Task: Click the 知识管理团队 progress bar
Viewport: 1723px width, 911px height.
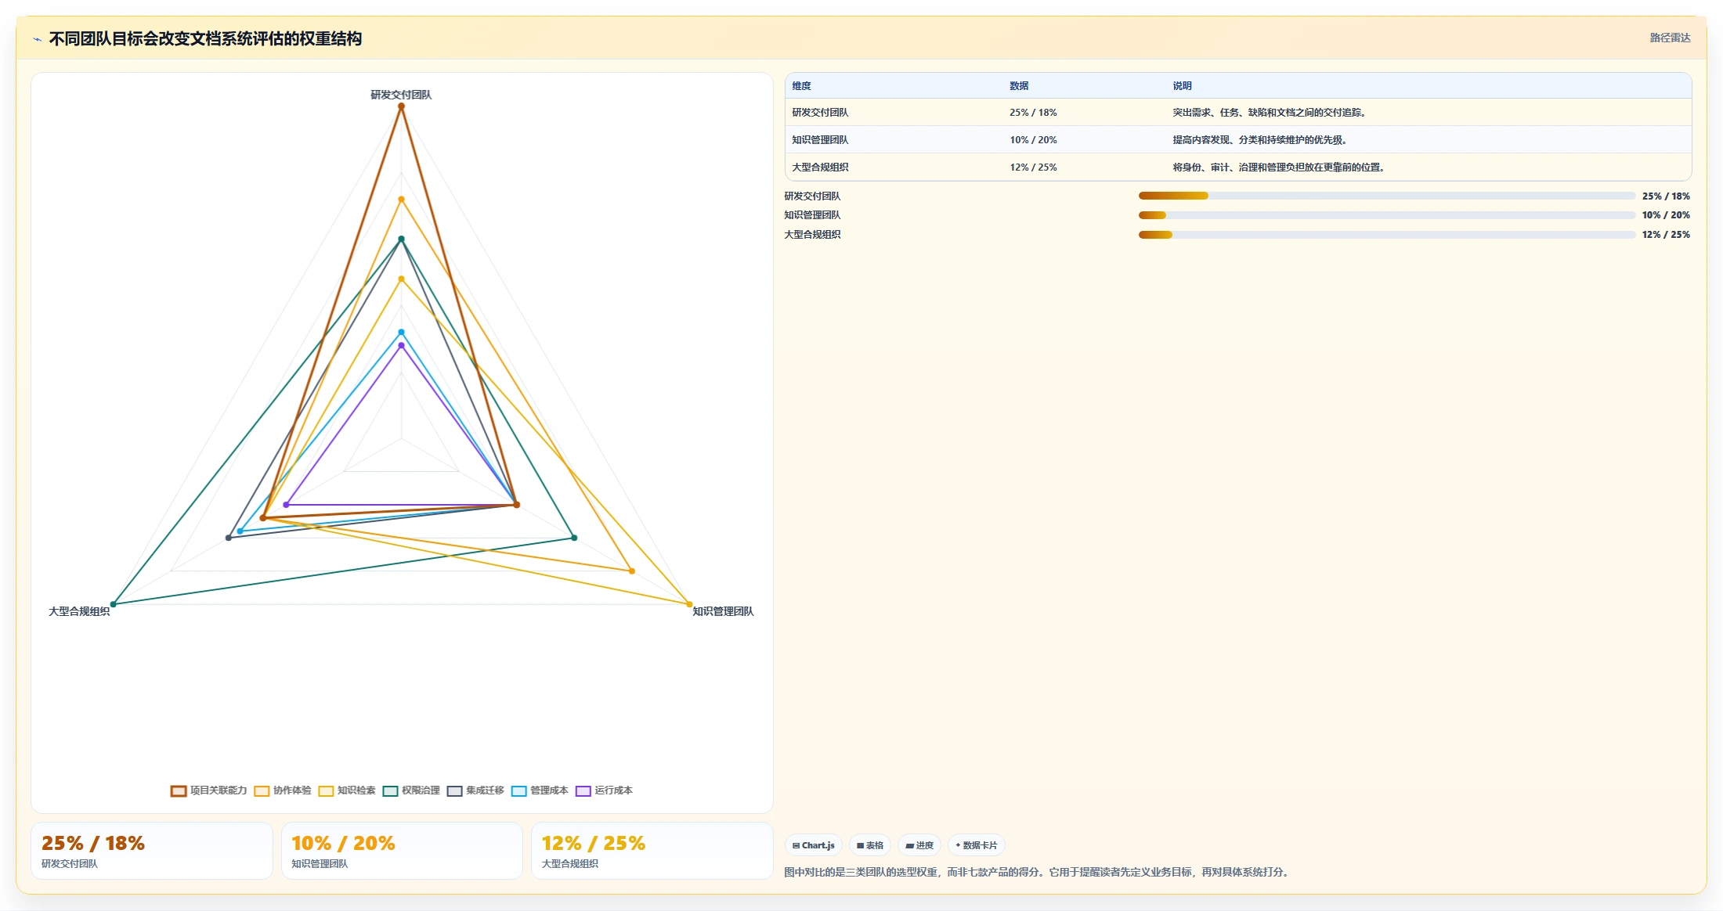Action: [1386, 215]
